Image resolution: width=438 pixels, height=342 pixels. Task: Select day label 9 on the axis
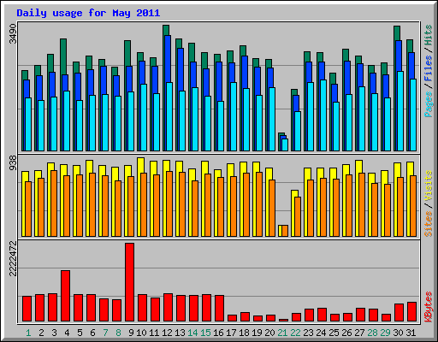point(131,333)
